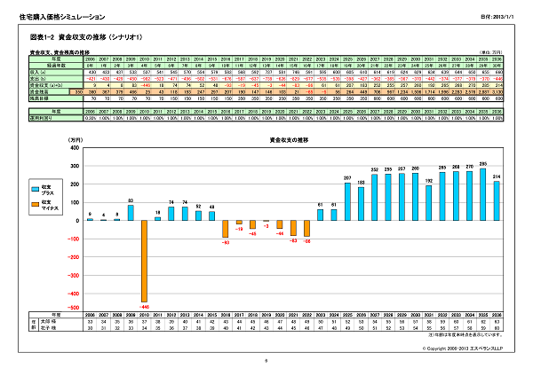Click the 収支プラス legend label
533x376 pixels.
tap(47, 190)
